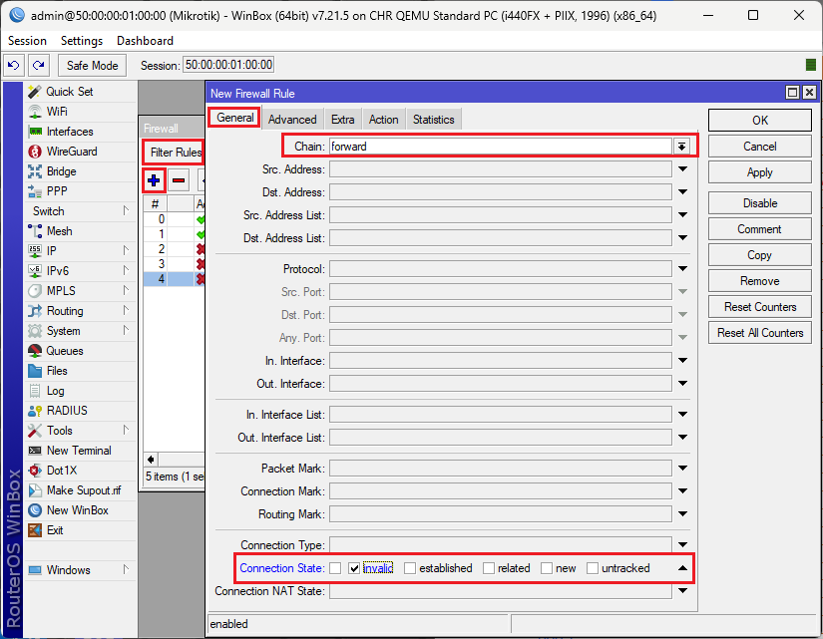Open the Dot1X section
Viewport: 823px width, 639px height.
click(x=62, y=471)
